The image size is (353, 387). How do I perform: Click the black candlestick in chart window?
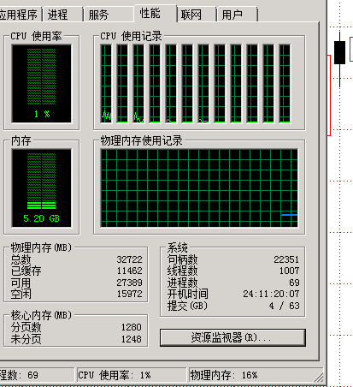coord(339,52)
